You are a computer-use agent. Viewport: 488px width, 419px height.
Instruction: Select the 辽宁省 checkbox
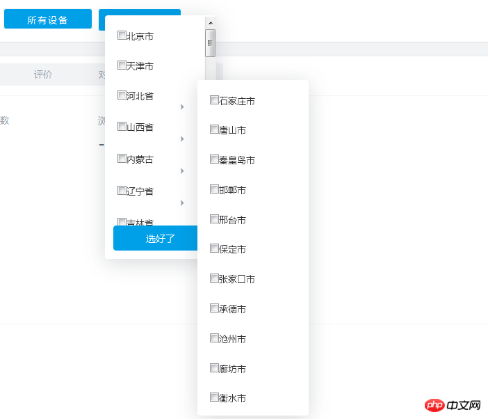[x=122, y=190]
